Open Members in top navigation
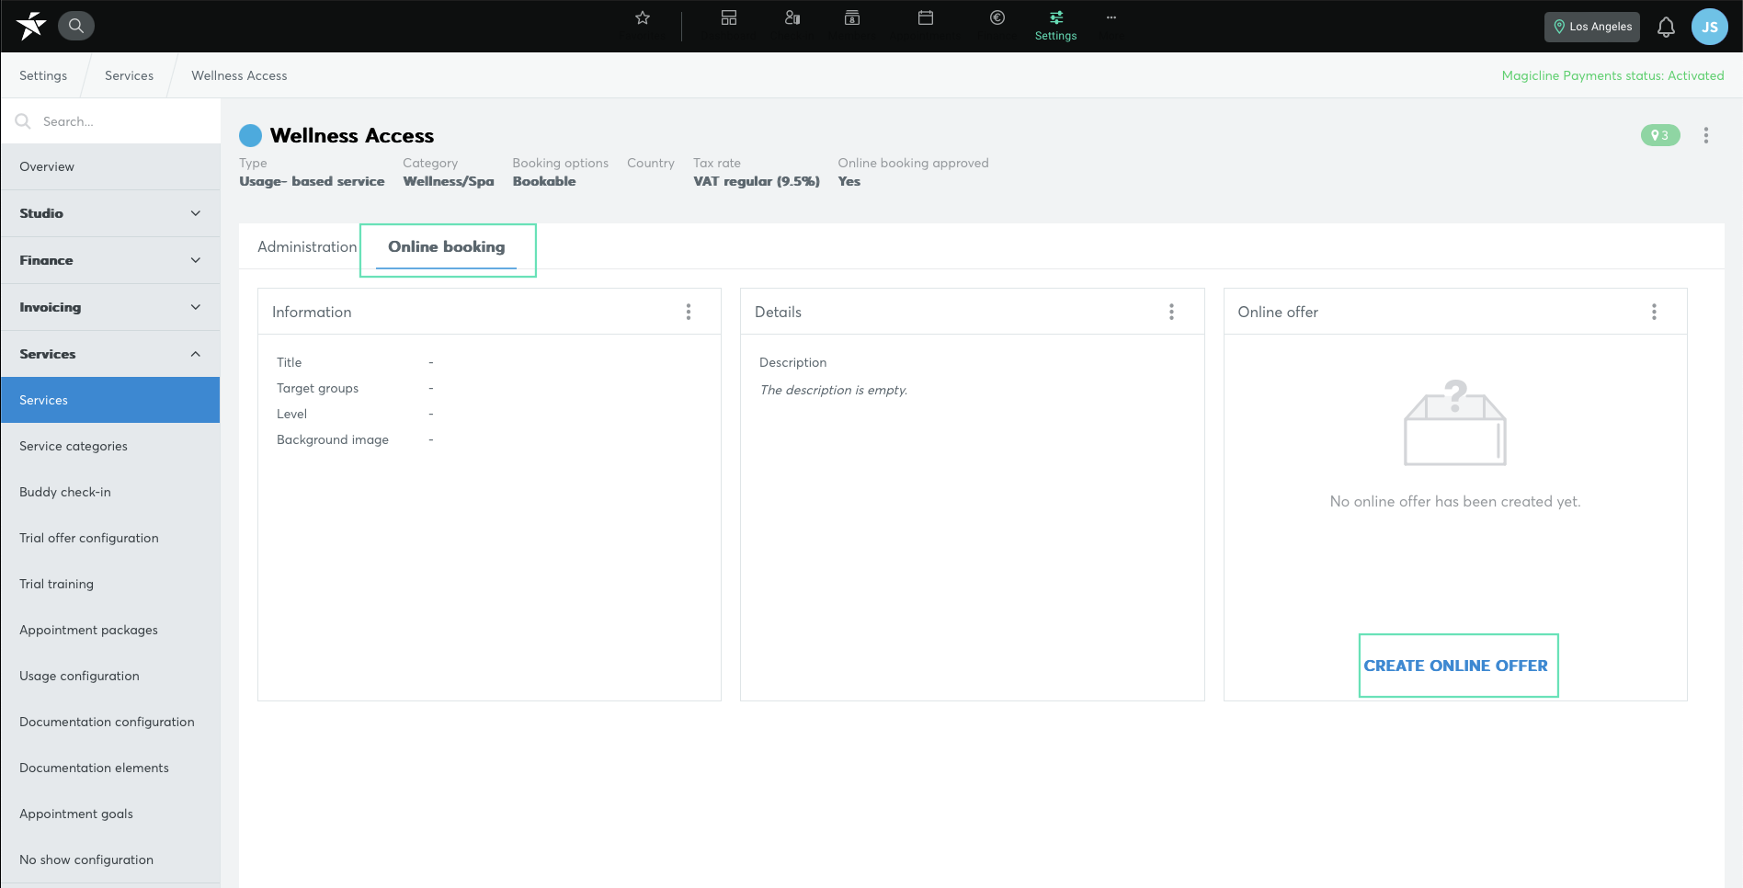 click(852, 17)
